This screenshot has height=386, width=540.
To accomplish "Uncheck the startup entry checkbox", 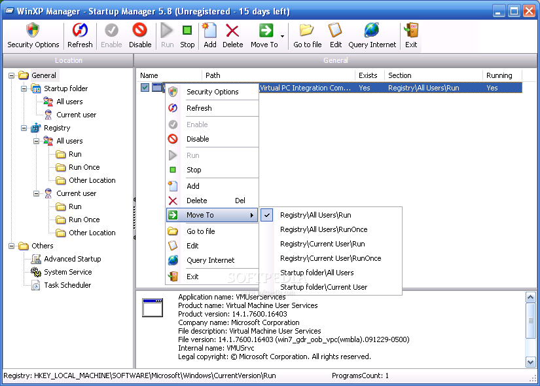I will coord(145,88).
